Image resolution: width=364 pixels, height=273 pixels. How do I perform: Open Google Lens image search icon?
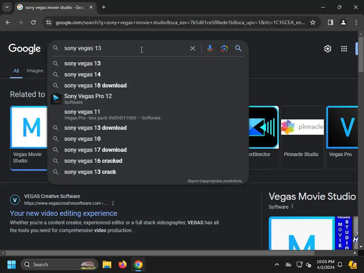[224, 48]
